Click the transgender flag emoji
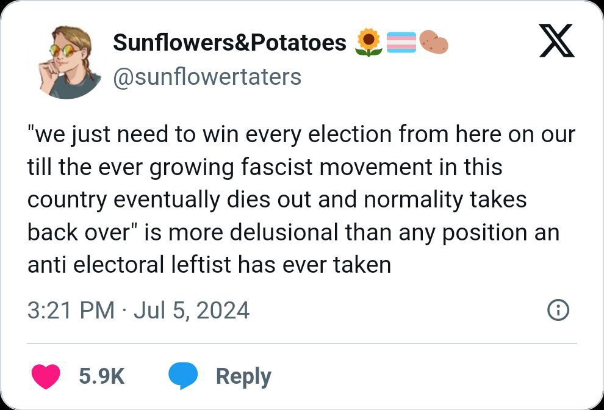 [401, 43]
